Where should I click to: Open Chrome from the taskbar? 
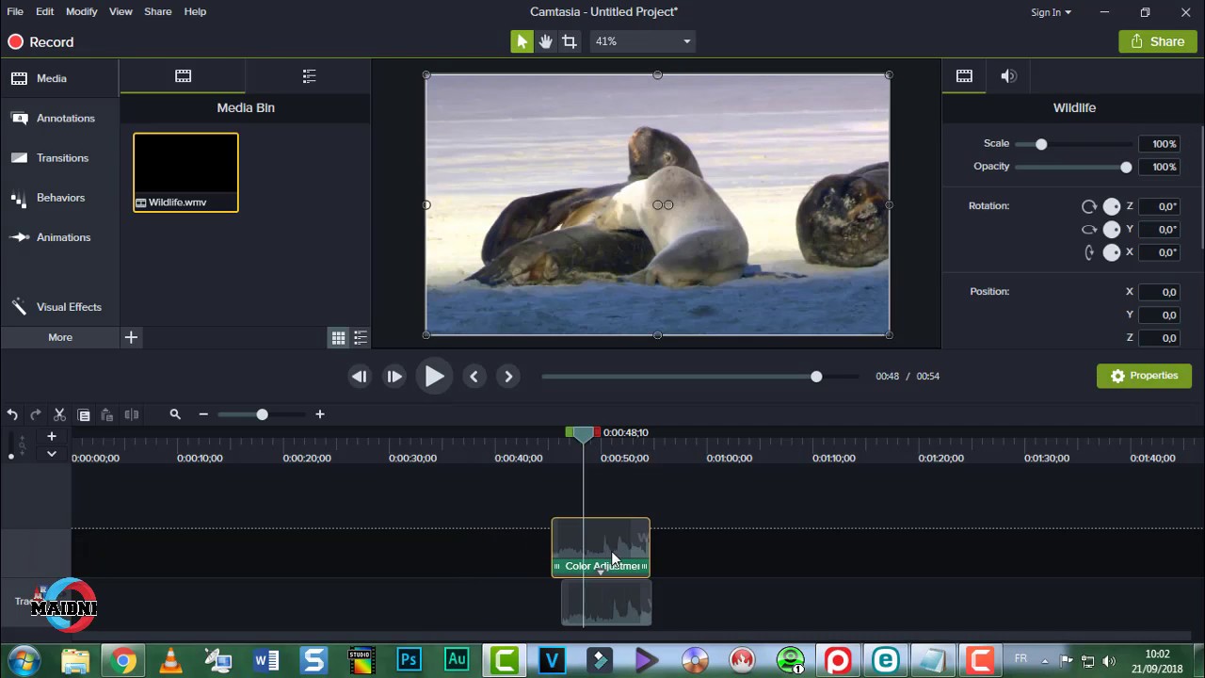click(122, 661)
